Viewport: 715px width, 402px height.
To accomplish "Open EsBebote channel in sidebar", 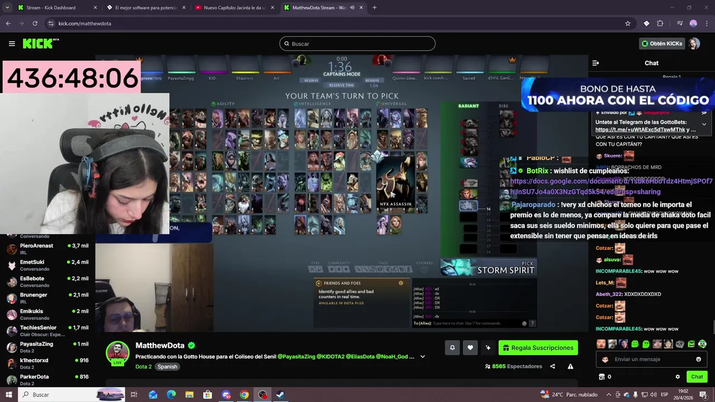I will tap(47, 281).
